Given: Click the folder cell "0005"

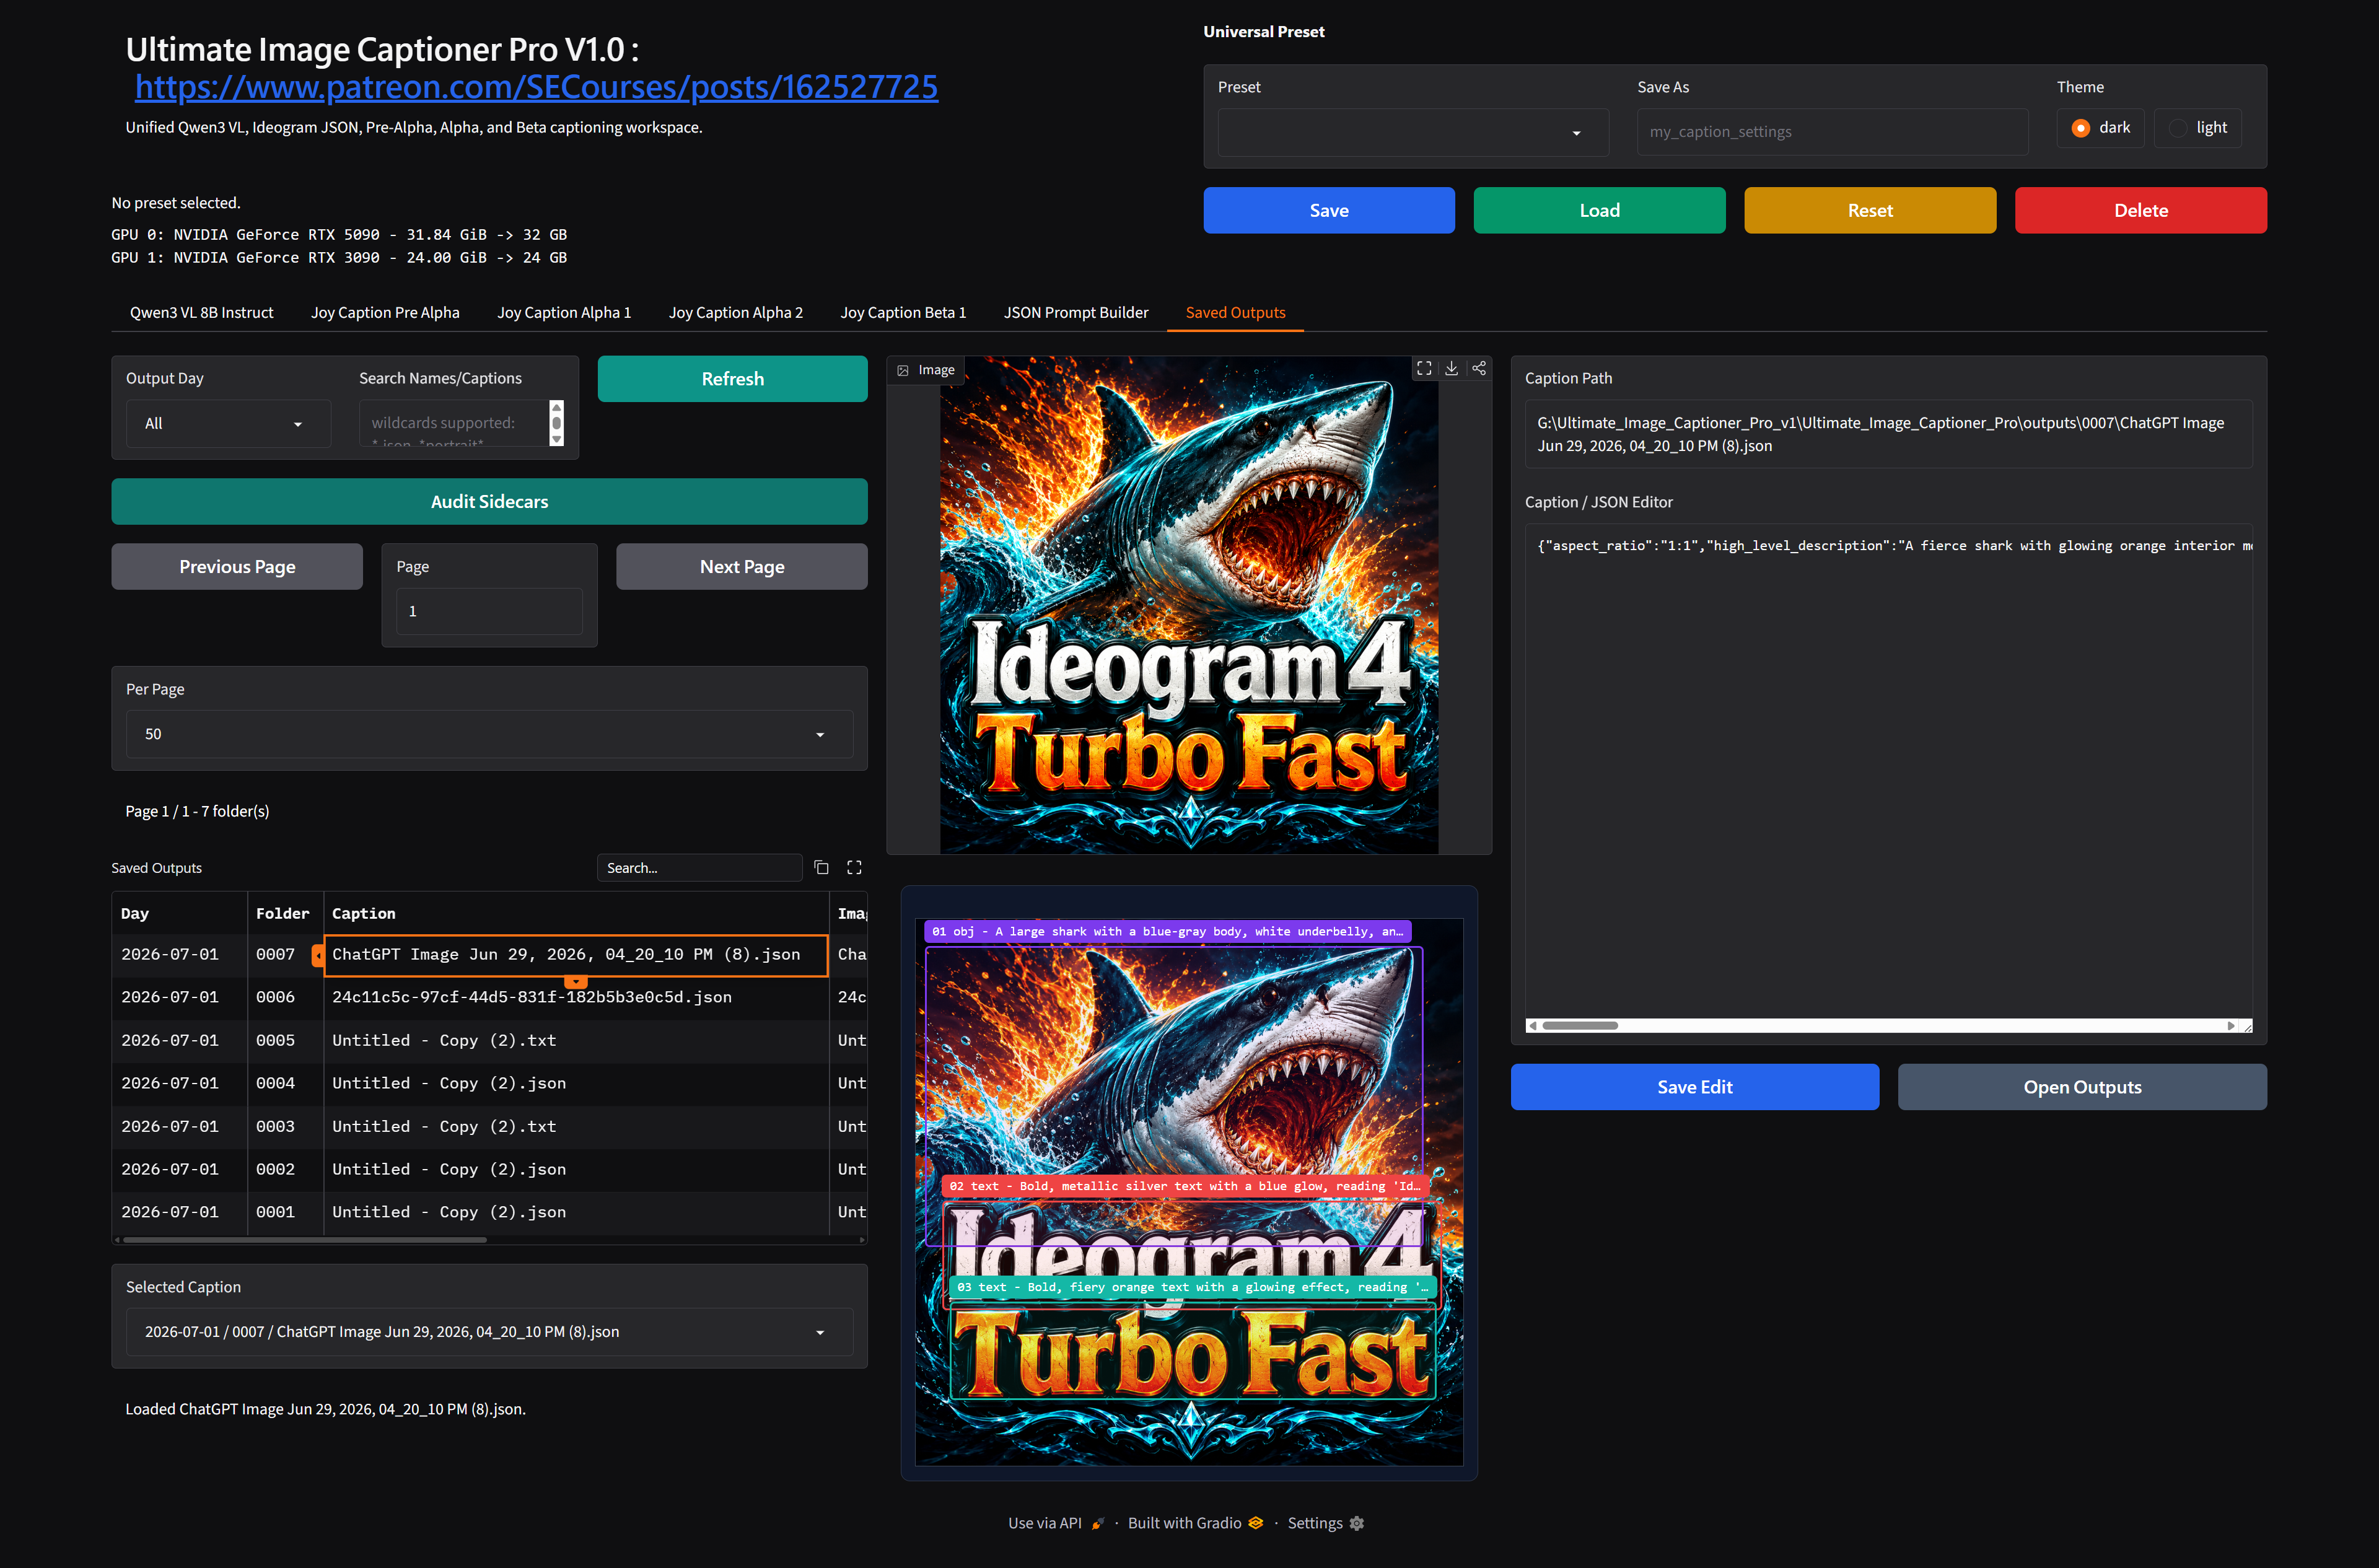Looking at the screenshot, I should 285,1040.
